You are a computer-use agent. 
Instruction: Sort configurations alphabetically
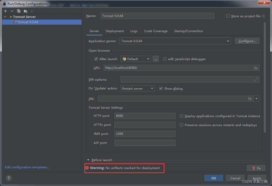tap(32, 11)
